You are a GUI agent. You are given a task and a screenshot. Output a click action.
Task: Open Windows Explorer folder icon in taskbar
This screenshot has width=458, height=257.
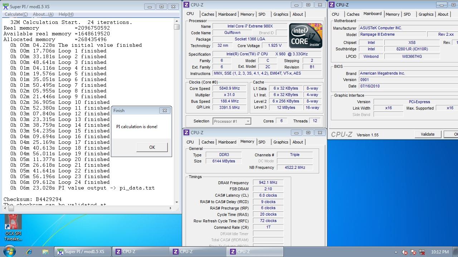pos(45,252)
